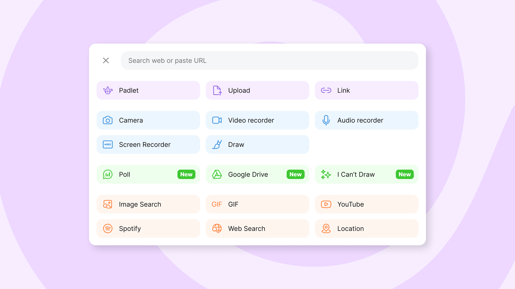Open the Camera icon

coord(108,120)
